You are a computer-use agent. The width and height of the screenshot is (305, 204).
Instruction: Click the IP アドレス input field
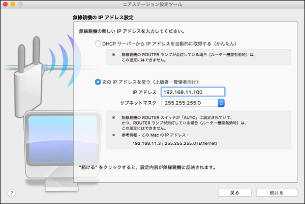pos(192,92)
